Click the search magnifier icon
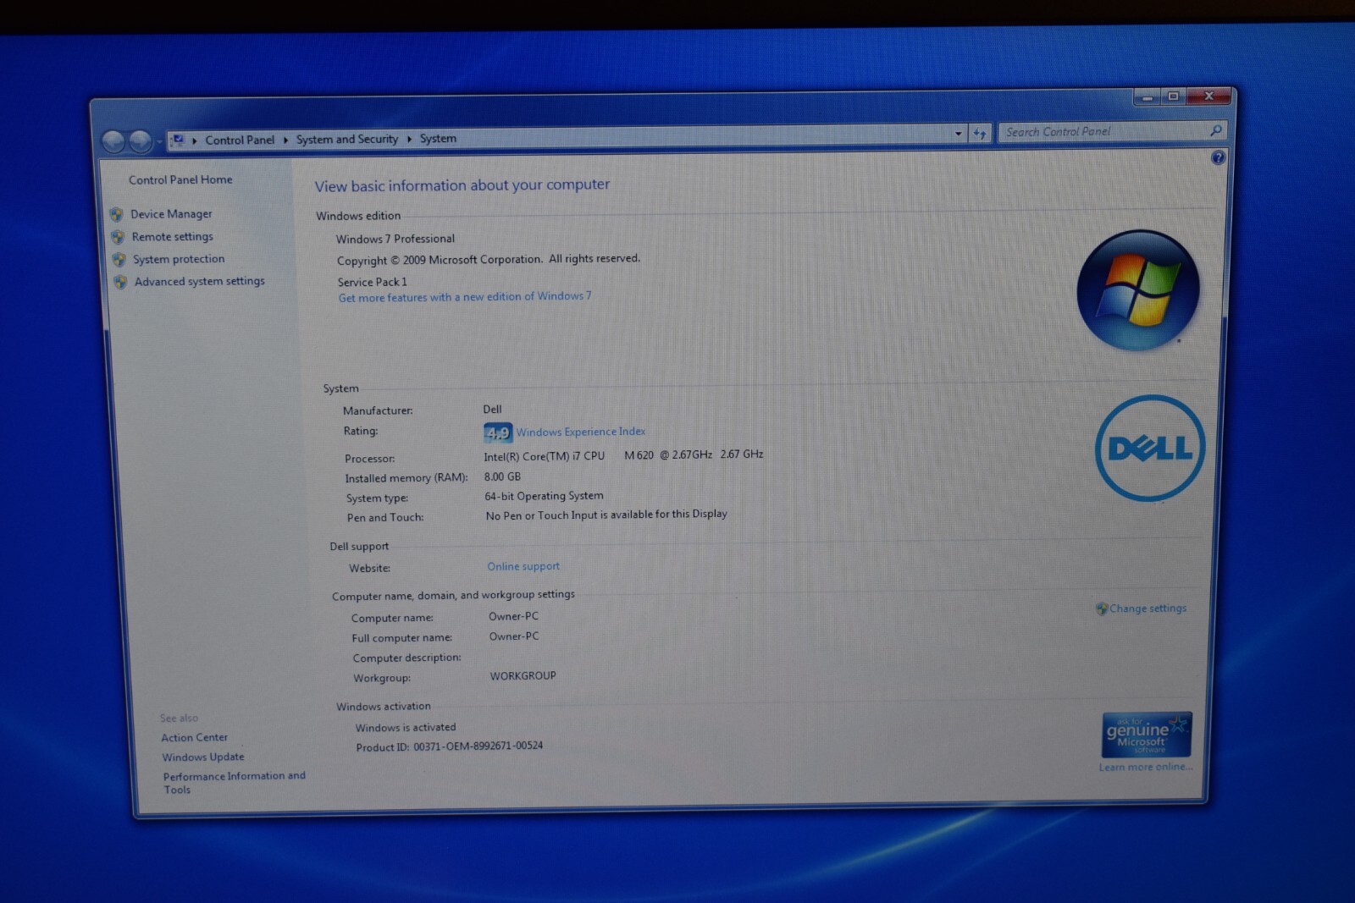 pos(1216,129)
